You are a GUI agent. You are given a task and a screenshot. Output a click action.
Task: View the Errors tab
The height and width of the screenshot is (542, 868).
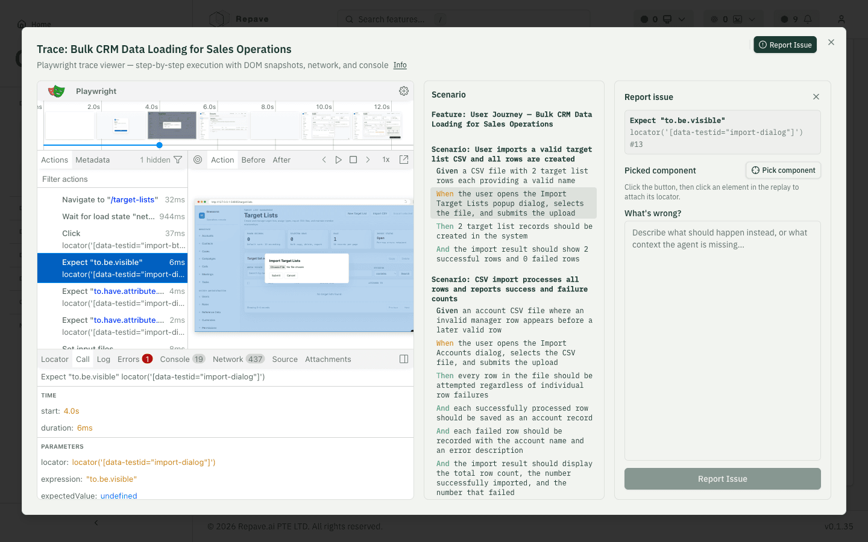click(135, 359)
